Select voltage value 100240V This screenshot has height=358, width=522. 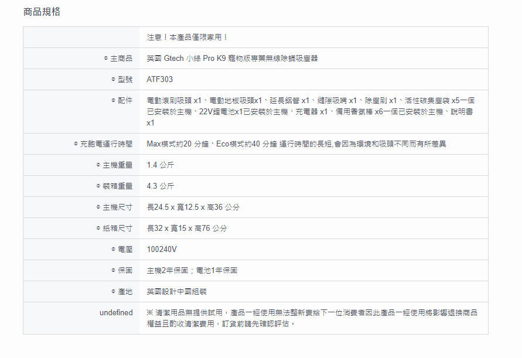[x=162, y=250]
